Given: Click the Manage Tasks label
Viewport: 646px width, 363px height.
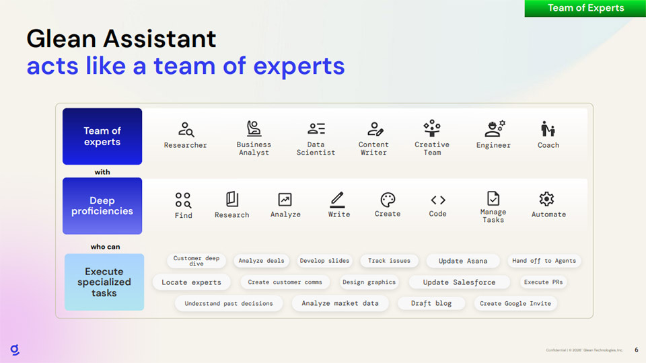Looking at the screenshot, I should click(493, 216).
